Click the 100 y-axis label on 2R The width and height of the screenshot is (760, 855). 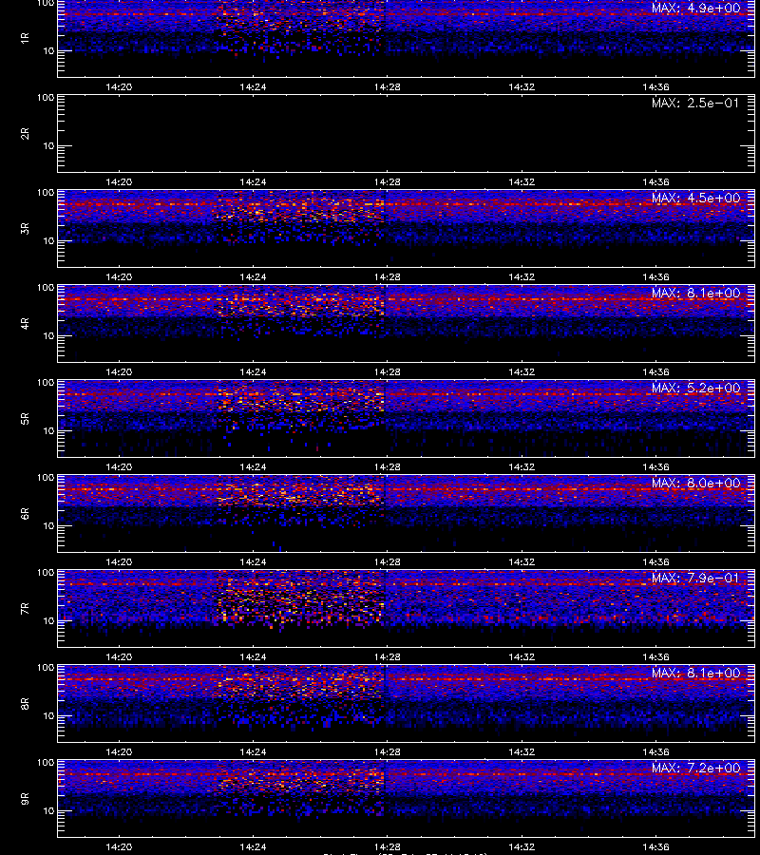tap(46, 98)
